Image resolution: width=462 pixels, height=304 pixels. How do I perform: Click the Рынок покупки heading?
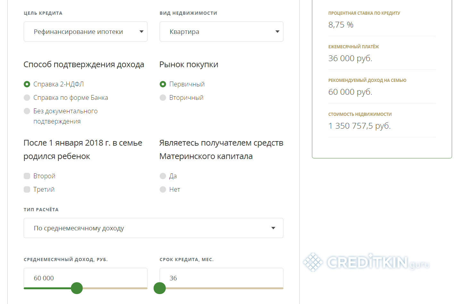[189, 64]
